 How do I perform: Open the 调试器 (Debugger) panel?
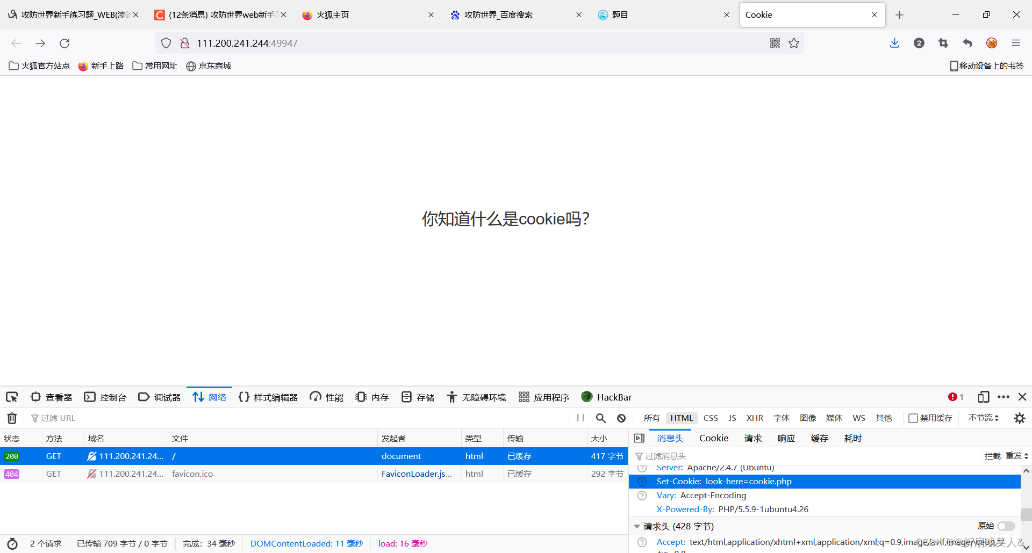coord(159,397)
